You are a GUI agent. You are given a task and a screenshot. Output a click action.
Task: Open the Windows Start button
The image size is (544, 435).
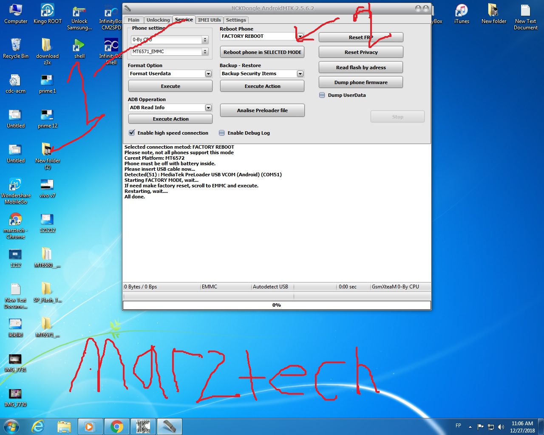coord(11,426)
